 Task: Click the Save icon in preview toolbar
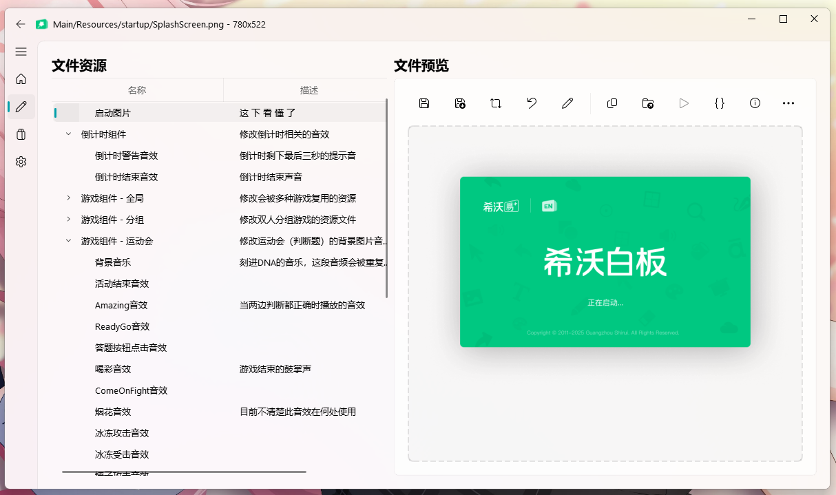(424, 103)
